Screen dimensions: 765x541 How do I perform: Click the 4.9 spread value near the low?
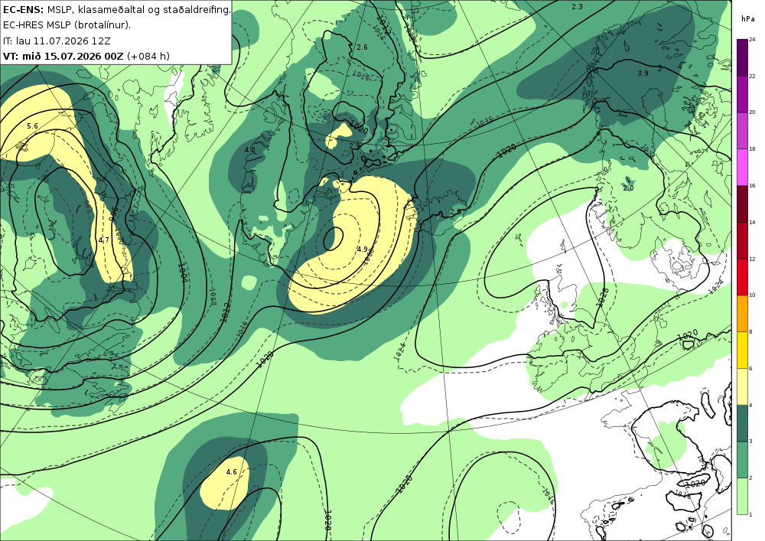[362, 249]
